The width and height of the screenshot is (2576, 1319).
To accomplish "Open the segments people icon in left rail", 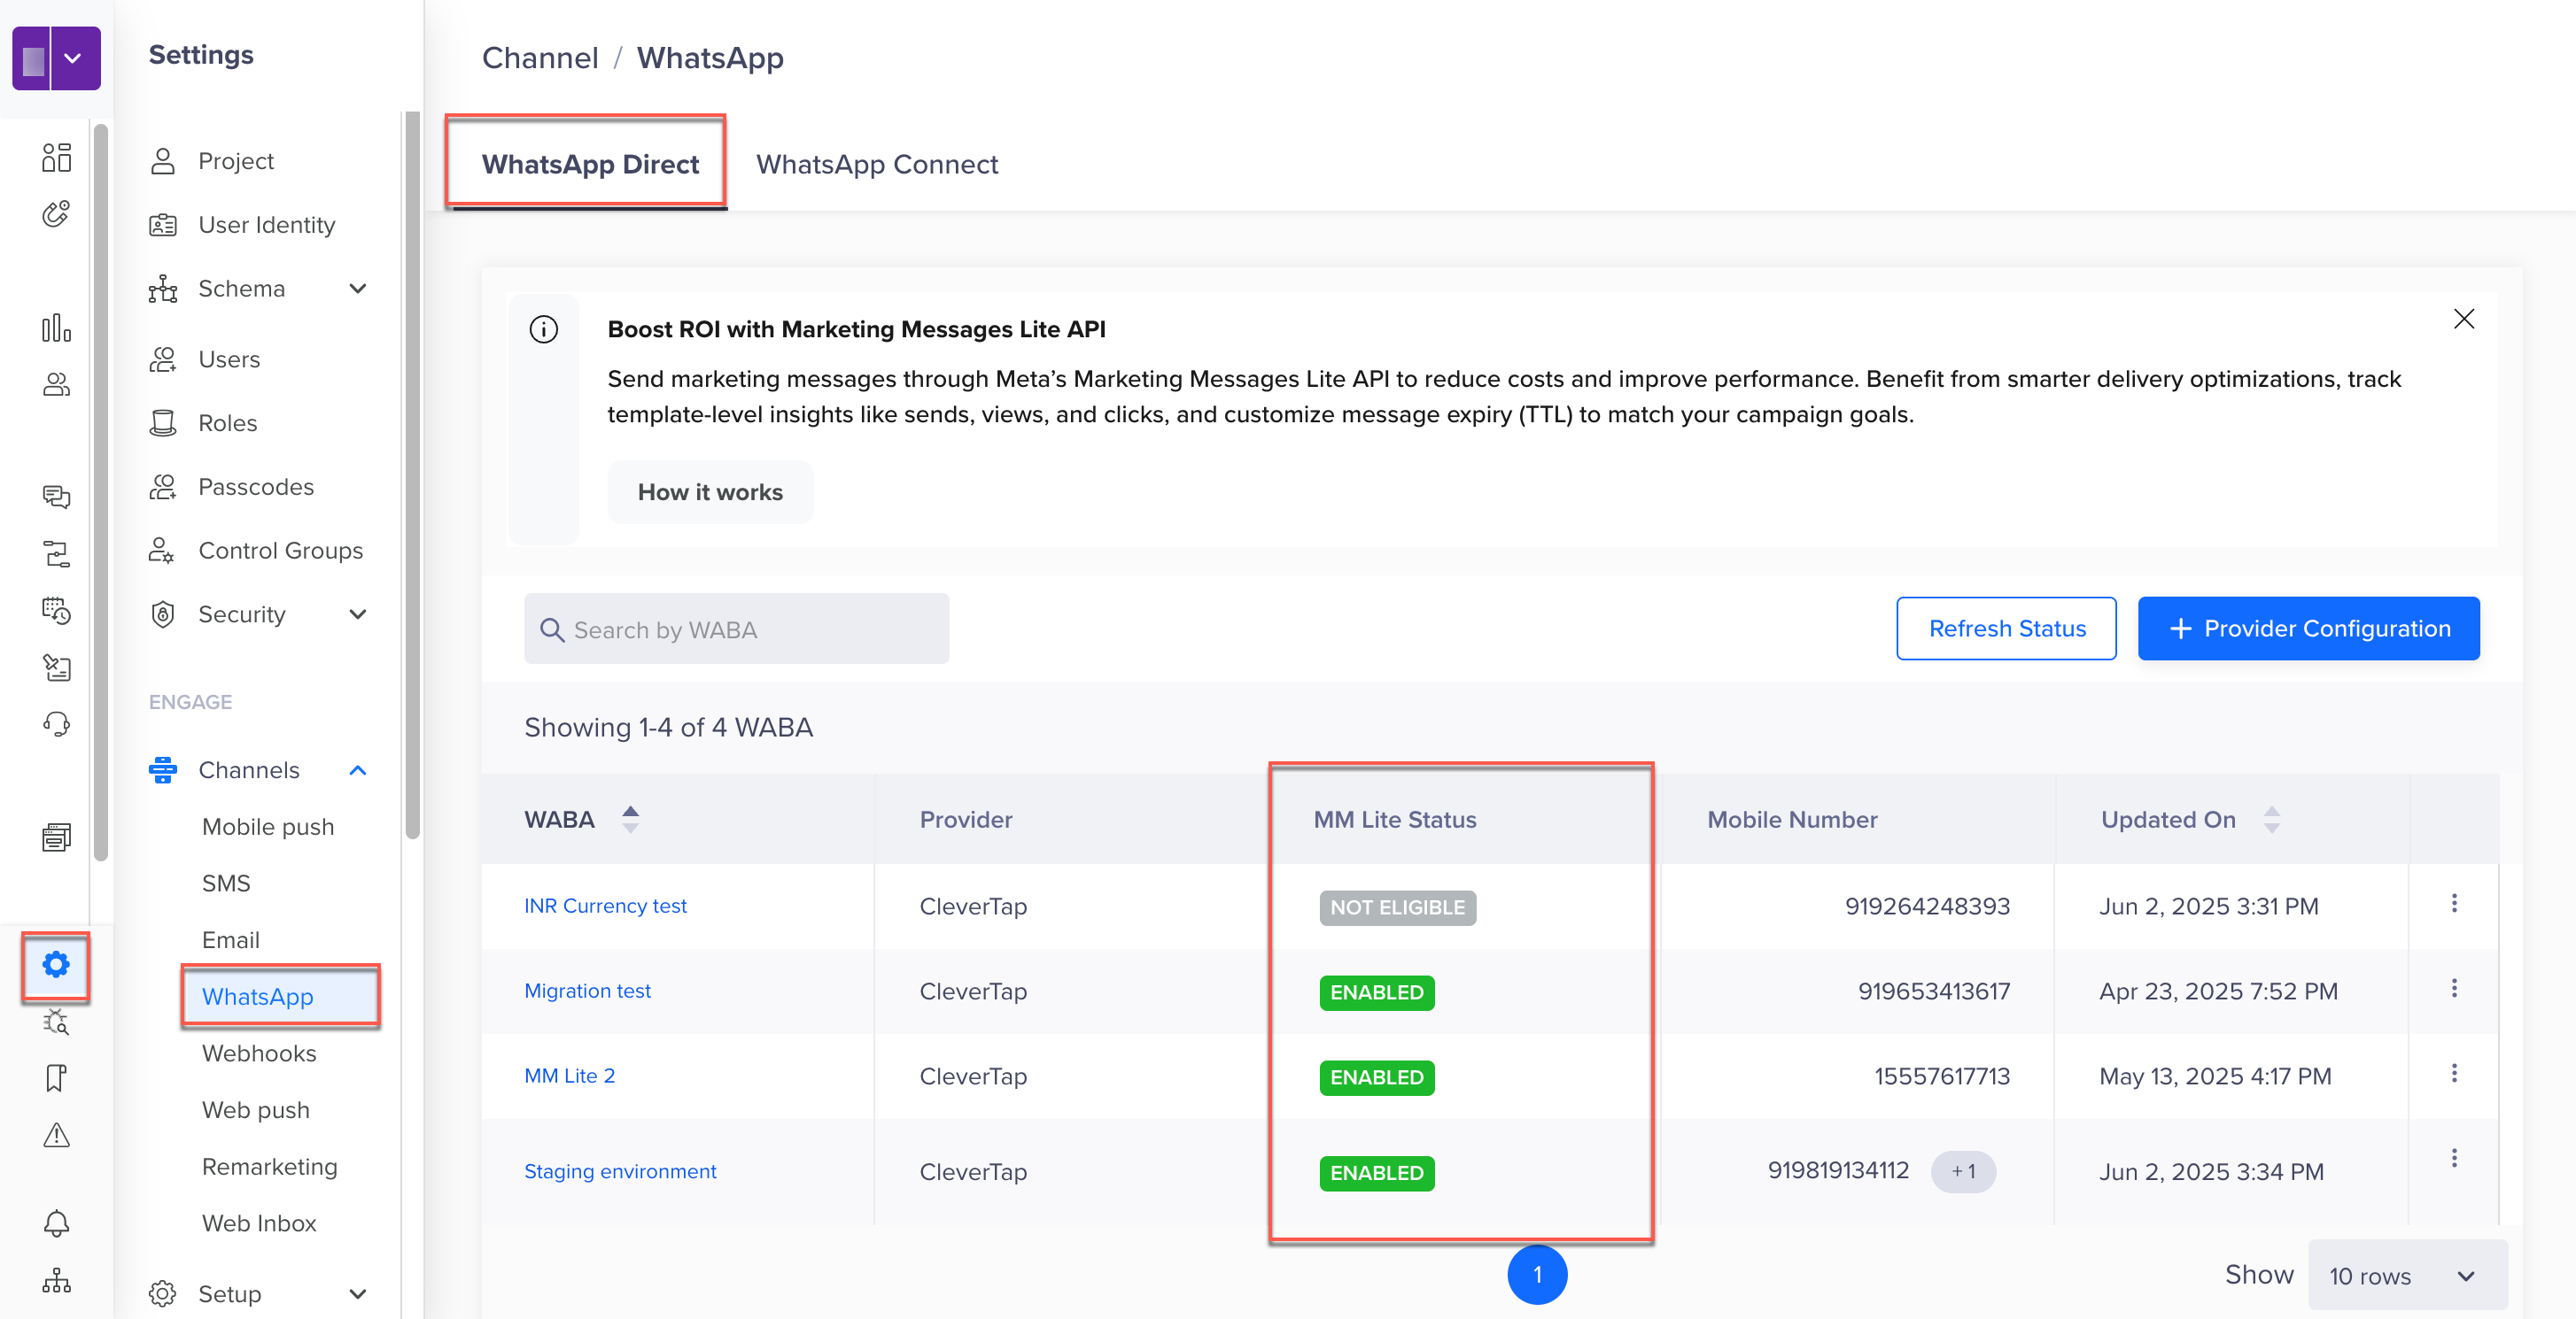I will [x=56, y=385].
